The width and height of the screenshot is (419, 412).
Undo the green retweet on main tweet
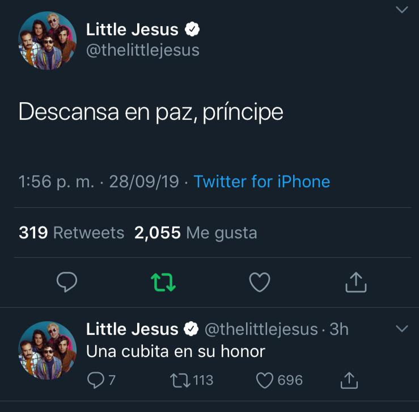(x=163, y=282)
